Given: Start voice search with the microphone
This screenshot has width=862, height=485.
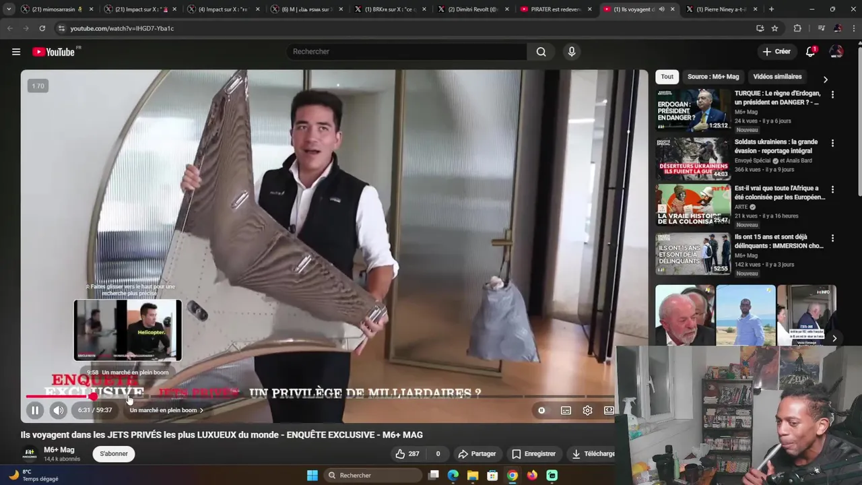Looking at the screenshot, I should (572, 52).
